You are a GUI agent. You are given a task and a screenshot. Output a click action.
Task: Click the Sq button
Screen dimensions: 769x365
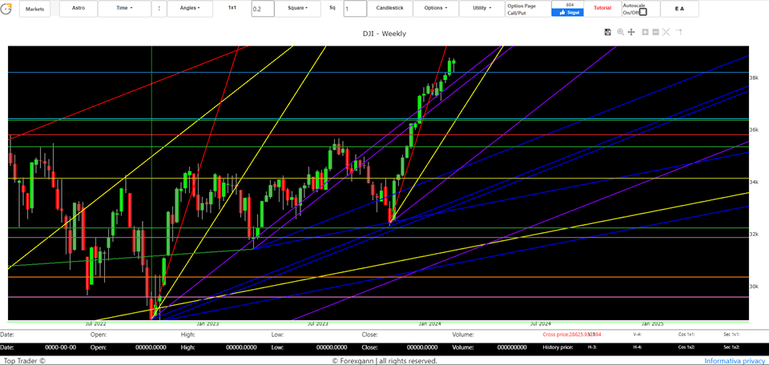332,8
